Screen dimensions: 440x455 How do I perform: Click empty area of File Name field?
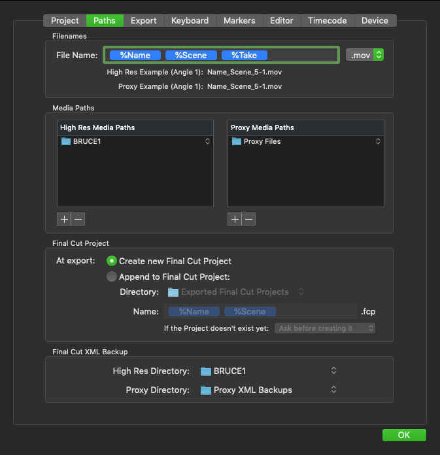click(x=302, y=55)
